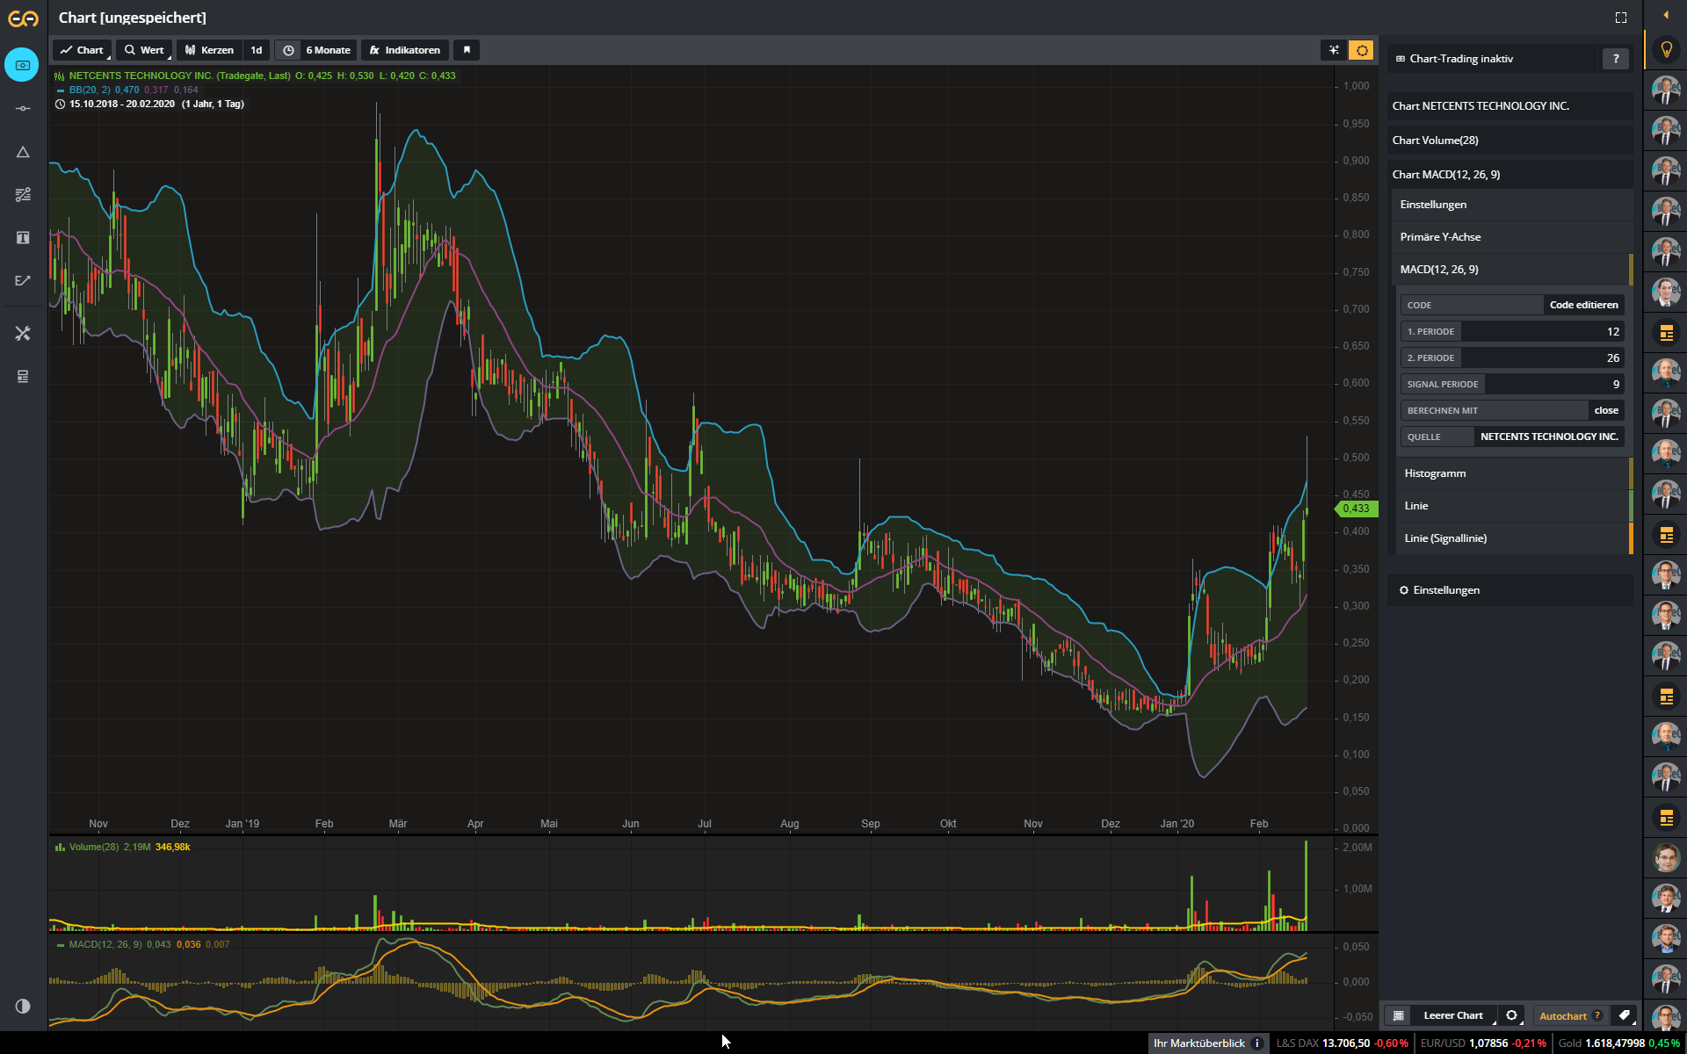
Task: Click the triangle shape tool in sidebar
Action: [23, 152]
